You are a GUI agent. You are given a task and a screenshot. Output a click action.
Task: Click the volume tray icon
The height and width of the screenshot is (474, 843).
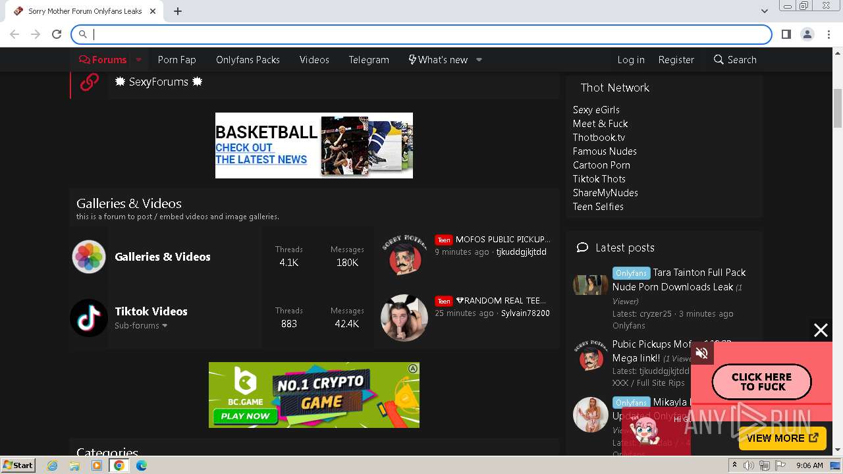click(748, 465)
